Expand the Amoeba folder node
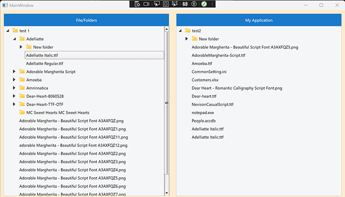Image resolution: width=345 pixels, height=197 pixels. (x=14, y=80)
